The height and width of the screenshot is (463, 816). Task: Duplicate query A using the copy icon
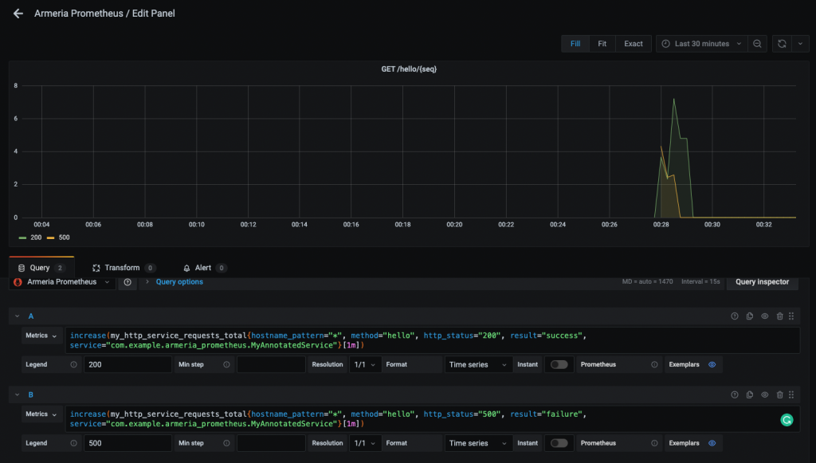750,316
